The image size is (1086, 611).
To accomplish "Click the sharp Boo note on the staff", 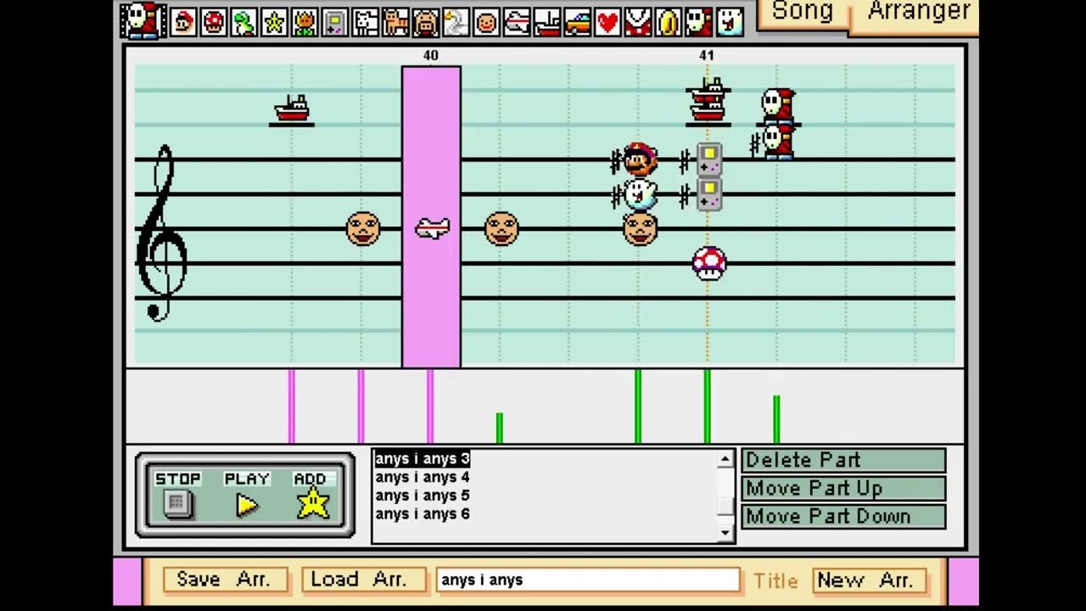I will (640, 194).
